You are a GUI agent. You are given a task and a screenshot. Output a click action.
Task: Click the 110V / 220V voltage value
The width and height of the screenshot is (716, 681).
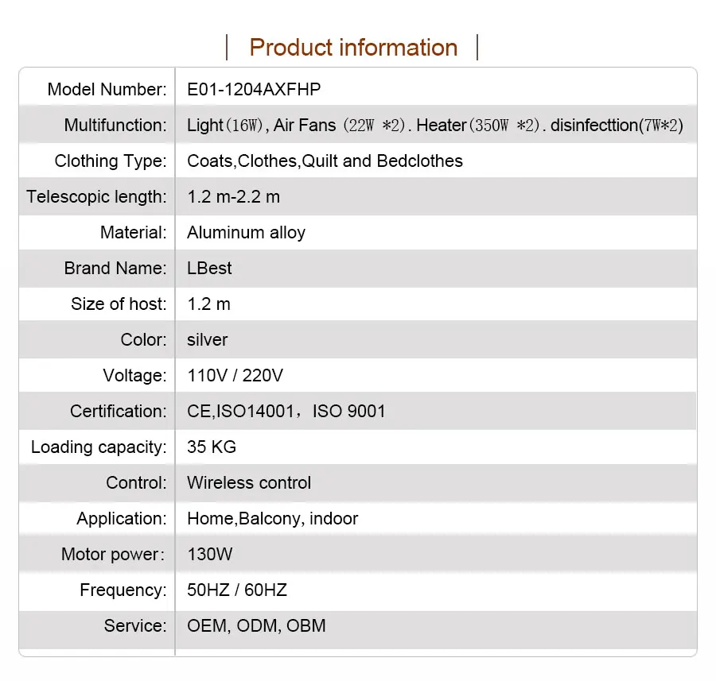pyautogui.click(x=235, y=376)
